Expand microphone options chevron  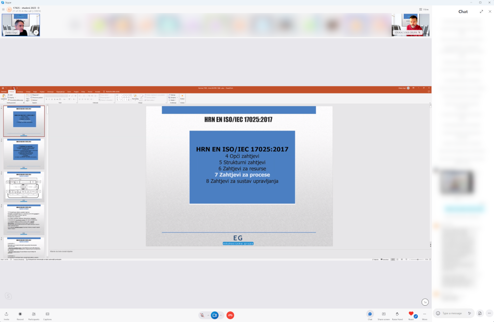coord(208,315)
